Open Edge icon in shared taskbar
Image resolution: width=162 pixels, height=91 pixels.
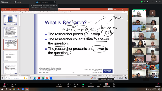click(35, 78)
